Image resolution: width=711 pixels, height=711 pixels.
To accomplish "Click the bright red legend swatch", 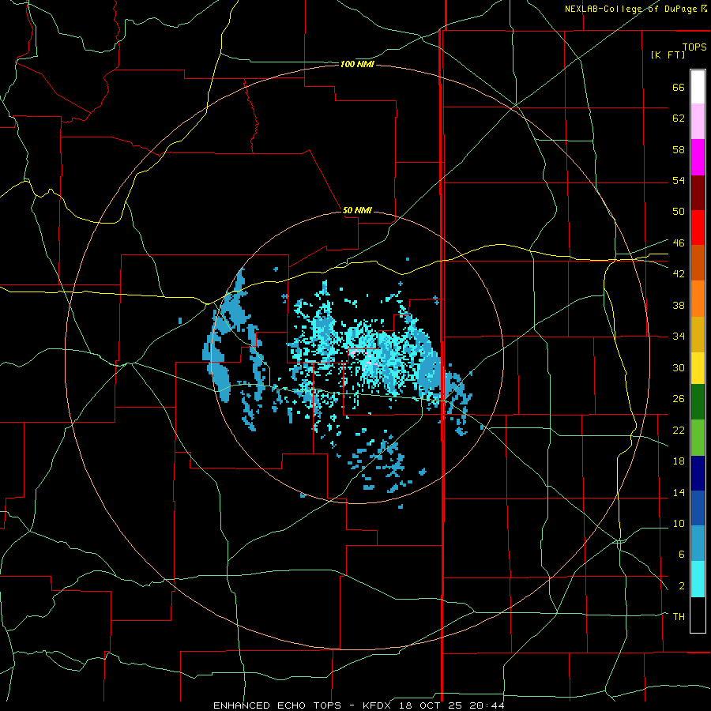I will [698, 228].
